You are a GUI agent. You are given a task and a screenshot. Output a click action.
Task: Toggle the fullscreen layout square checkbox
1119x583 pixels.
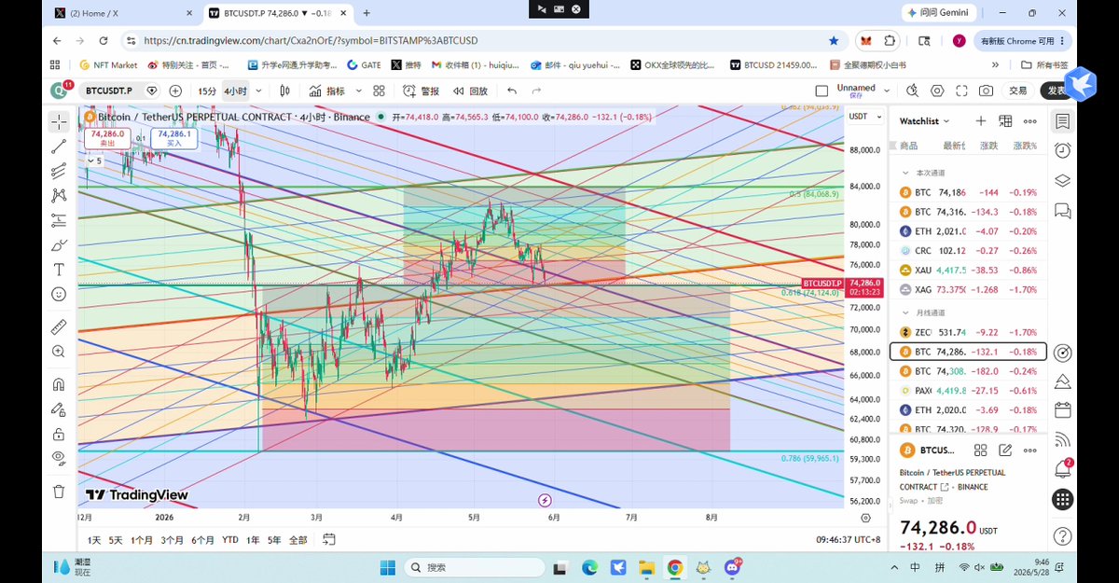[822, 90]
